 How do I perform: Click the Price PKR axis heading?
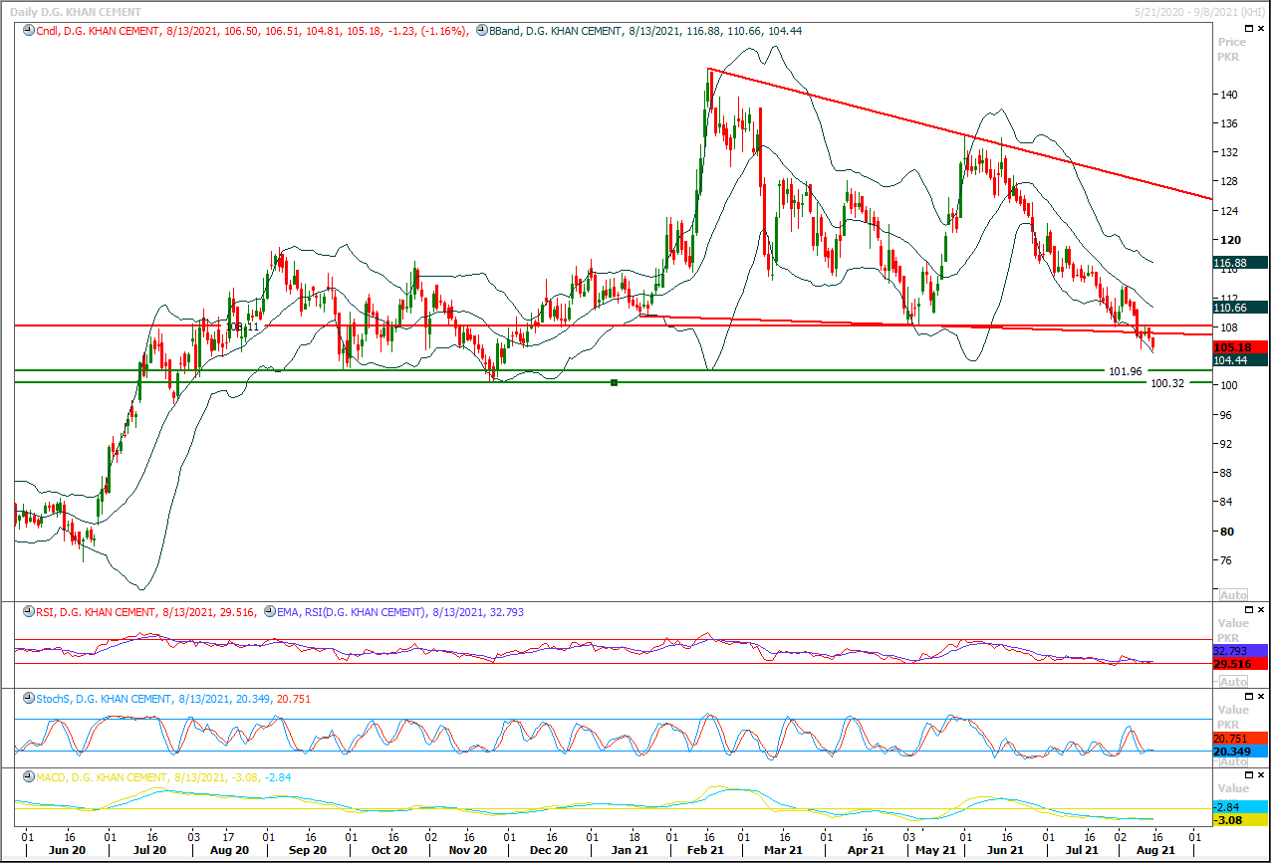1231,50
